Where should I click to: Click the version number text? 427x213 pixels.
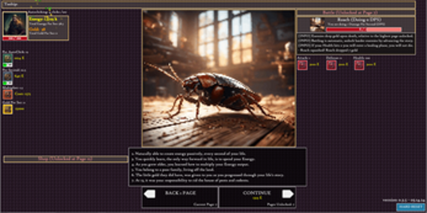[404, 200]
